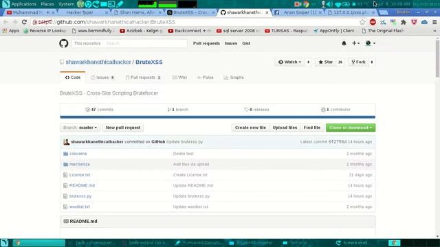Reload the page with the refresh button
The width and height of the screenshot is (440, 247).
tap(25, 22)
